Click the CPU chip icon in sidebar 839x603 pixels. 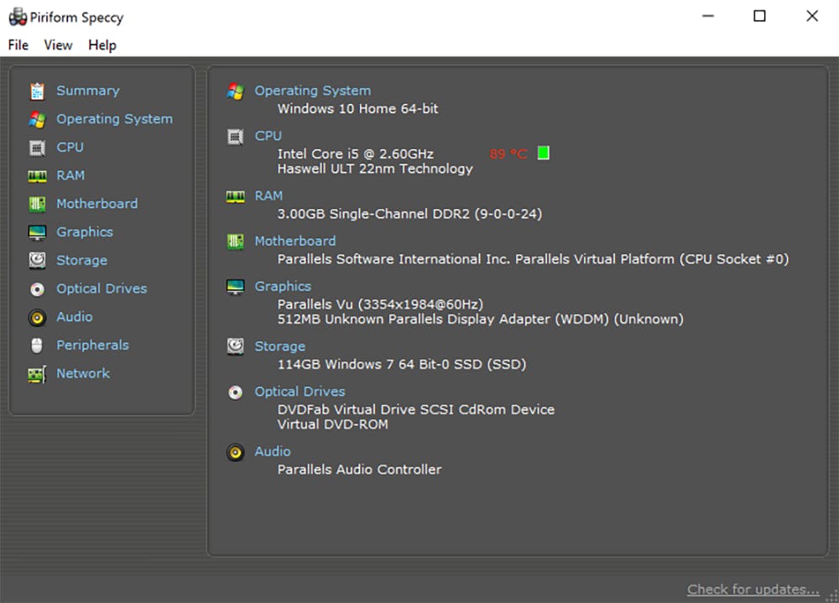click(37, 148)
